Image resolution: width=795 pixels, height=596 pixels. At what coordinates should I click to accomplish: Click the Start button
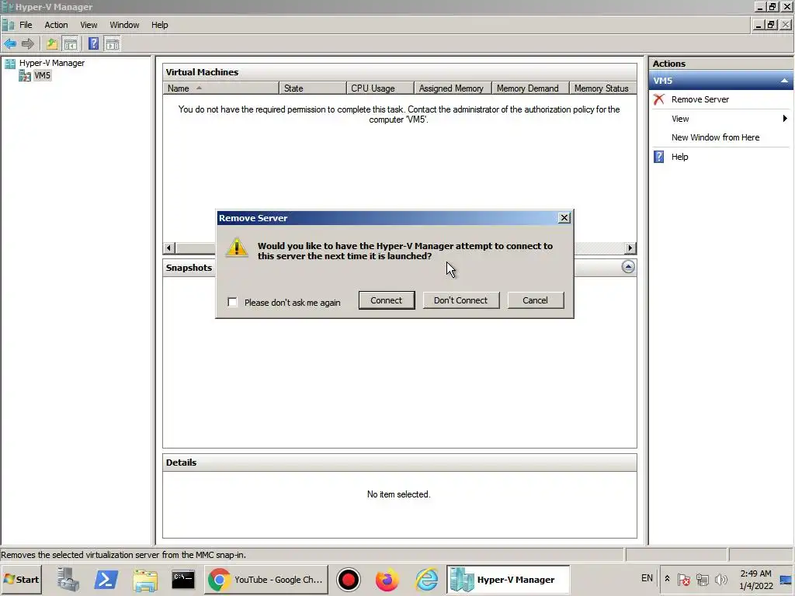(21, 579)
